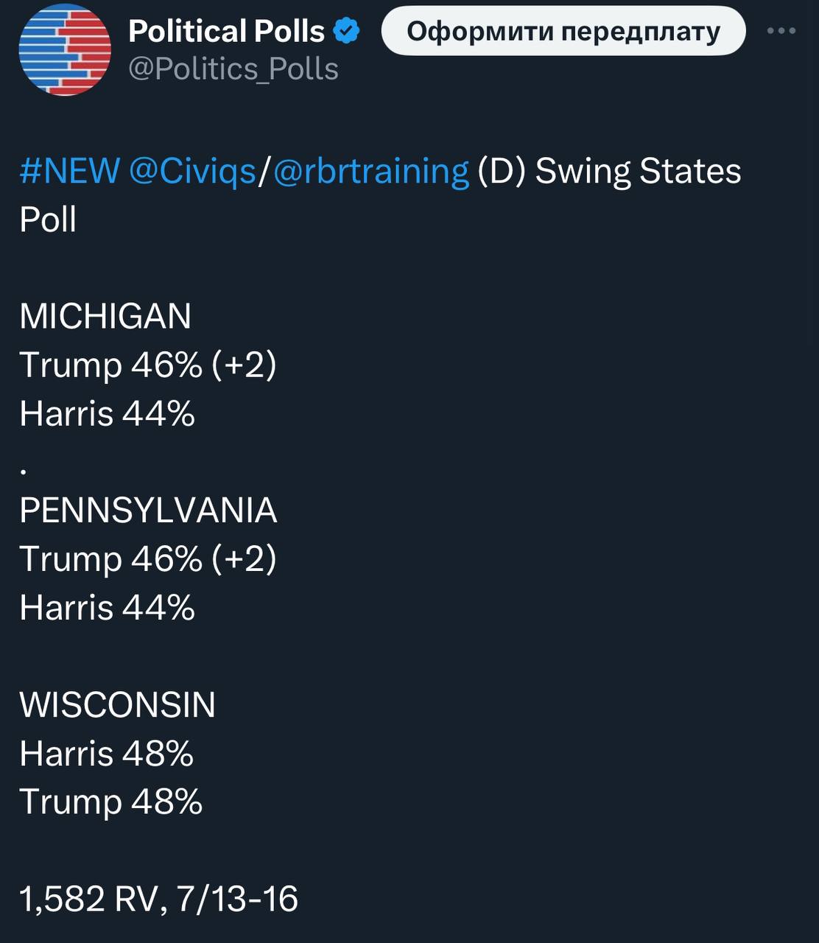Click the 1,582 RV sample size line
This screenshot has width=819, height=943.
click(158, 899)
